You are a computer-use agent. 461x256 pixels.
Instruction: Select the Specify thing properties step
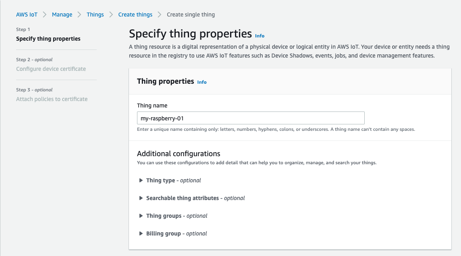click(x=48, y=39)
